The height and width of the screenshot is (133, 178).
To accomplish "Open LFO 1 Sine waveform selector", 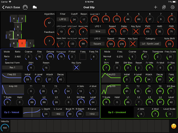I will (98, 31).
